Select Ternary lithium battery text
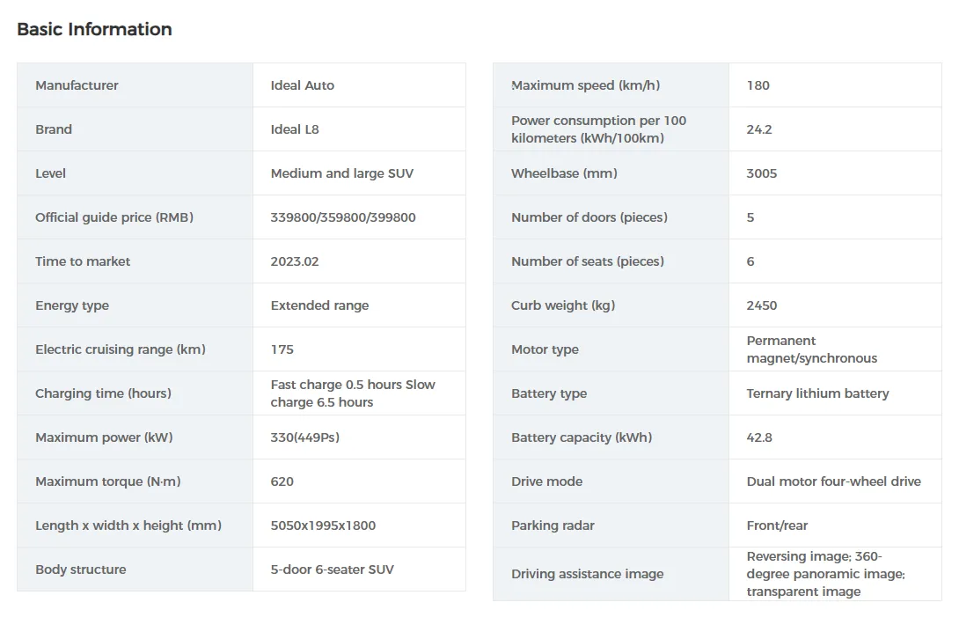The image size is (959, 632). click(x=817, y=393)
